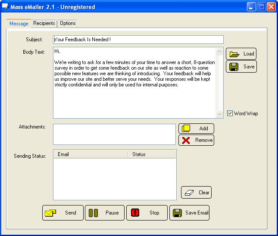Click the Attachments list box

pyautogui.click(x=114, y=135)
